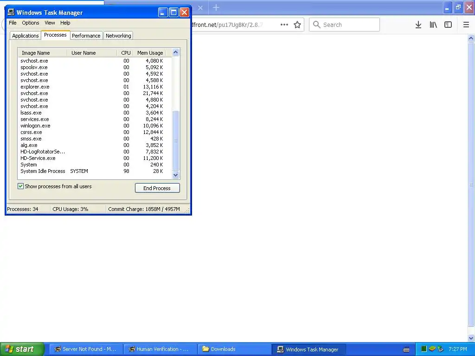The width and height of the screenshot is (475, 356).
Task: Click the network connection tray icon
Action: 441,349
